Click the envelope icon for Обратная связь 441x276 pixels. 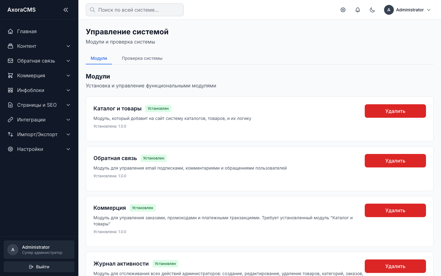click(x=10, y=61)
